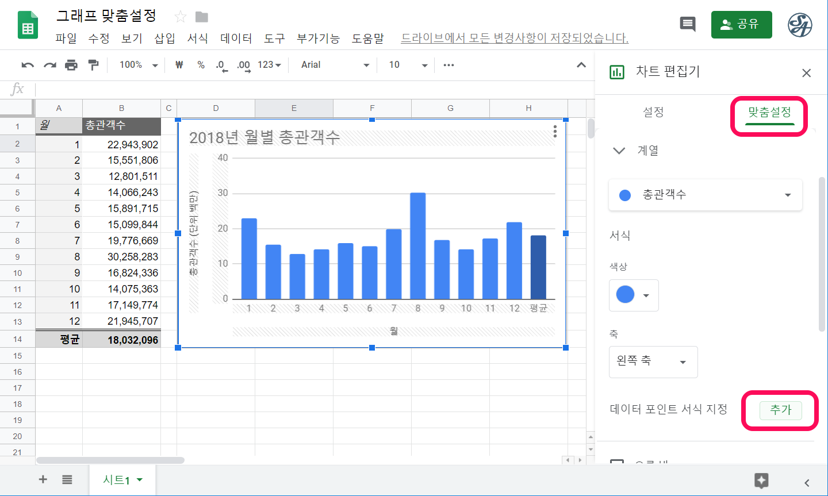
Task: Select the Paint format tool
Action: point(93,65)
